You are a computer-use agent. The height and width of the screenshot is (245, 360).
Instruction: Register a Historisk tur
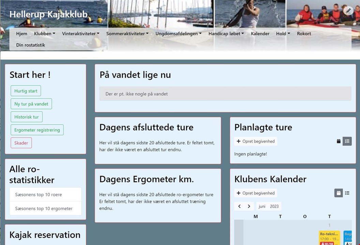point(27,117)
